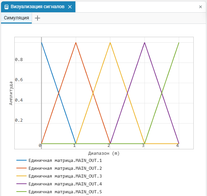Click the yellow swatch for MAIN_OUT.3
Image resolution: width=207 pixels, height=196 pixels.
click(x=21, y=176)
